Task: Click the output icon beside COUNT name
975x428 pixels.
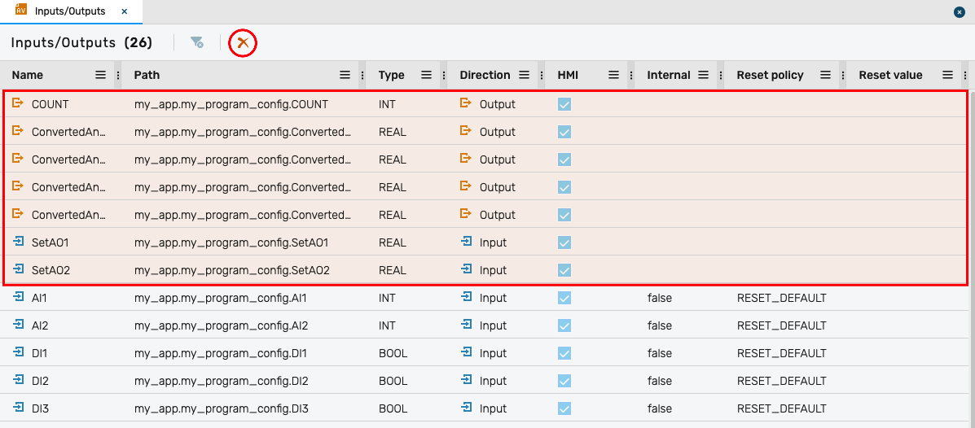Action: point(18,103)
